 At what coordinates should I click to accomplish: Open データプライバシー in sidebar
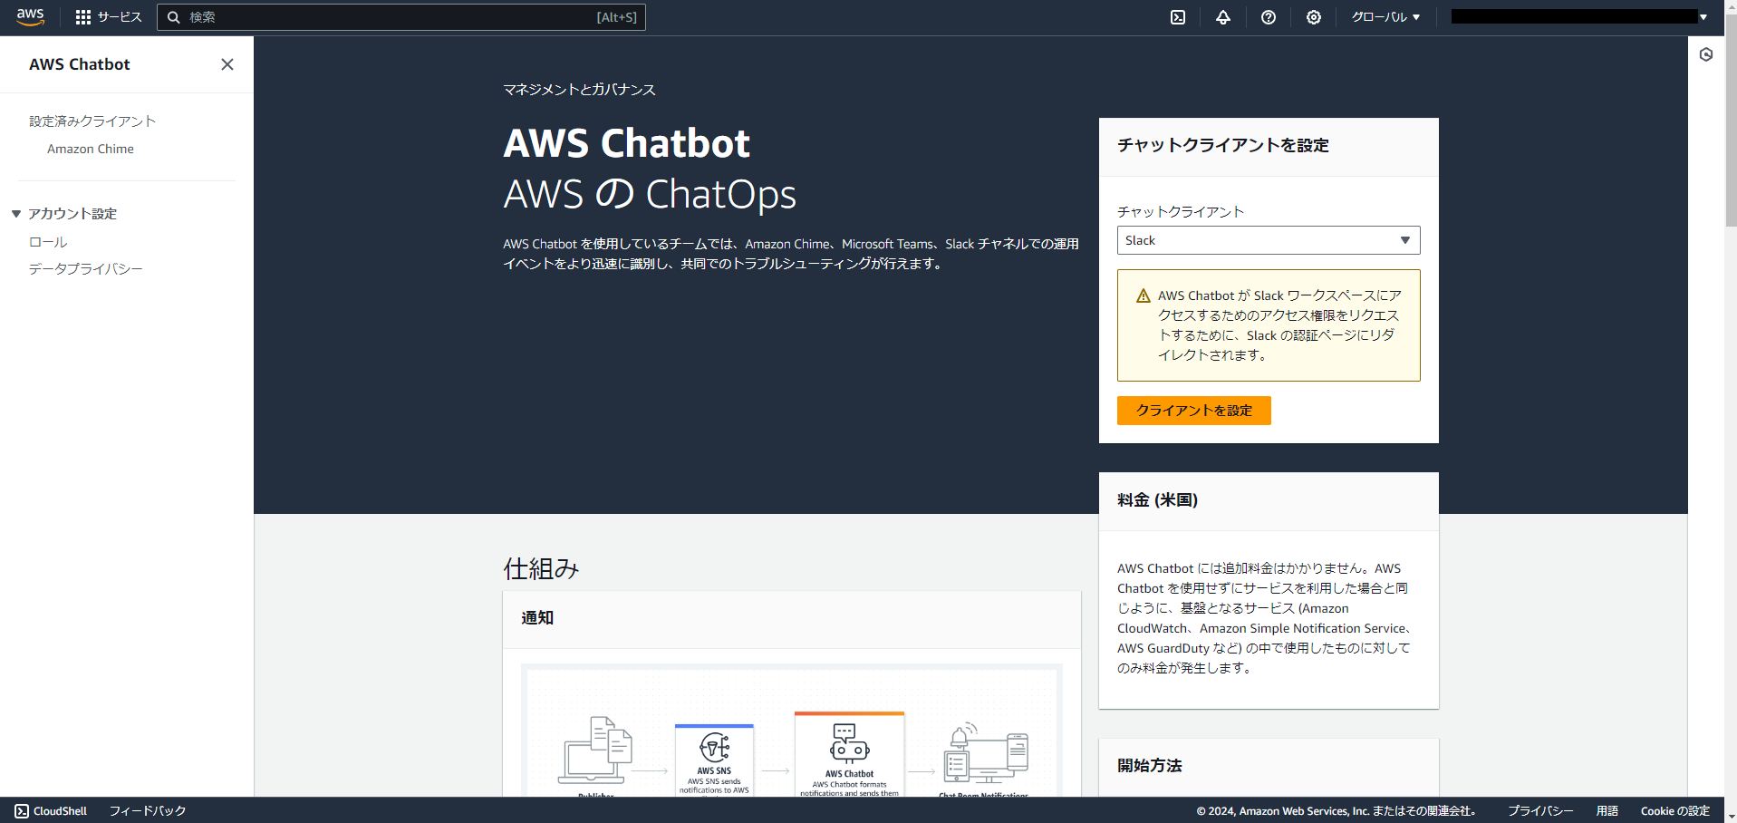point(86,269)
